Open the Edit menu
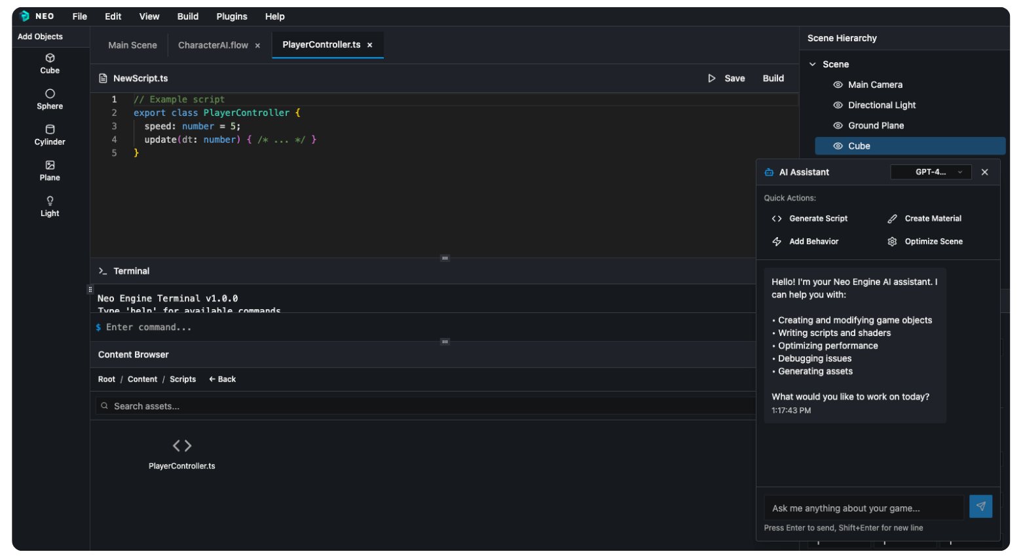Image resolution: width=1023 pixels, height=558 pixels. click(113, 16)
